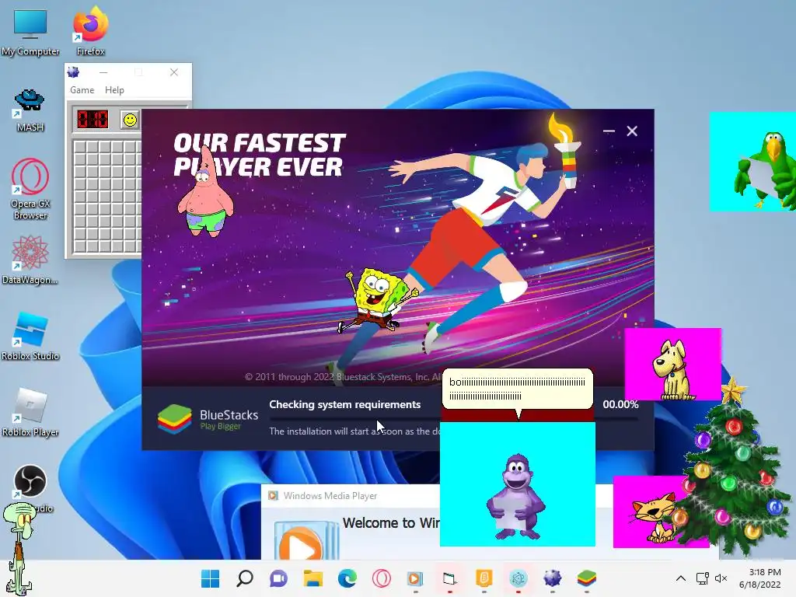Click Bonzi's boiiiii speech bubble
Image resolution: width=796 pixels, height=597 pixels.
tap(517, 389)
